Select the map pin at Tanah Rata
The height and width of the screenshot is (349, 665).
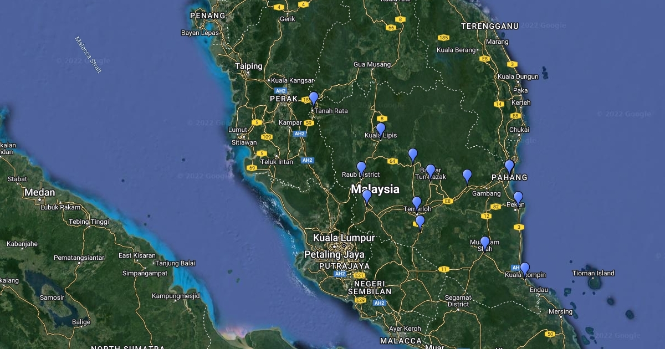(314, 99)
